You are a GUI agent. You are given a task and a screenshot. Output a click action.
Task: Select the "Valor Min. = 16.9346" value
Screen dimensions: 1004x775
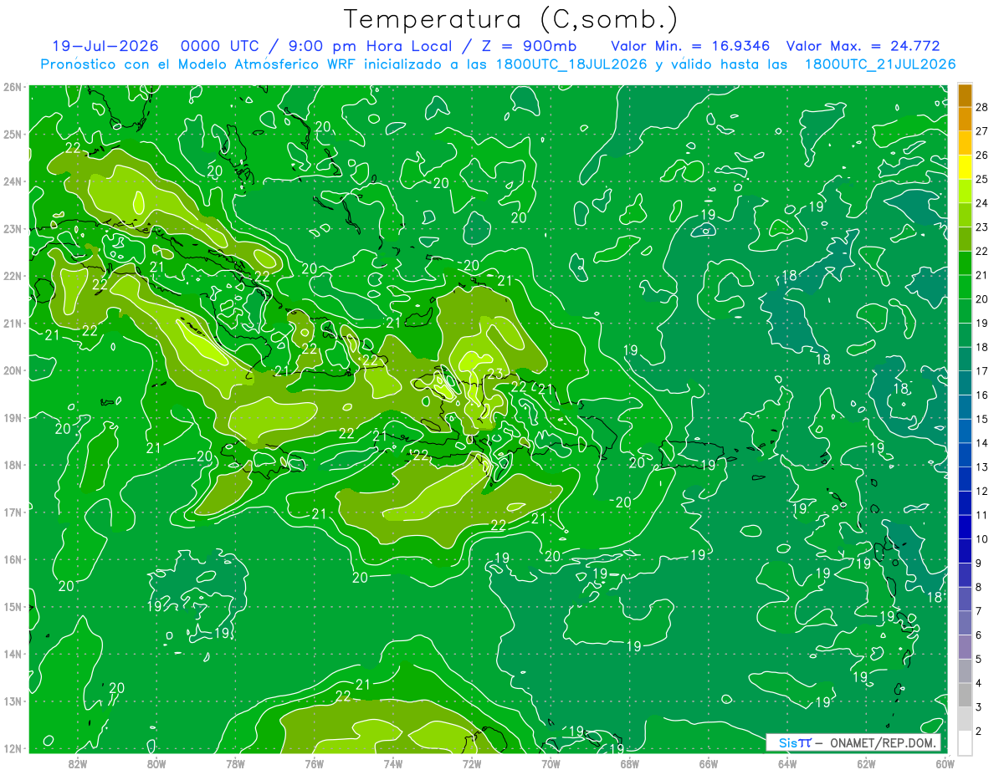pos(691,46)
